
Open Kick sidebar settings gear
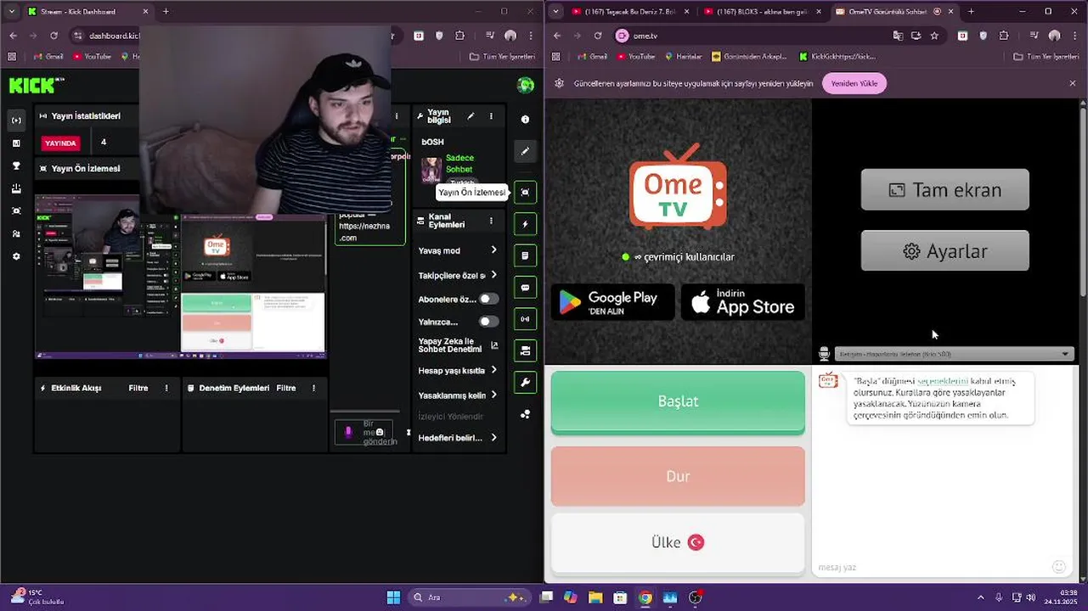(16, 256)
